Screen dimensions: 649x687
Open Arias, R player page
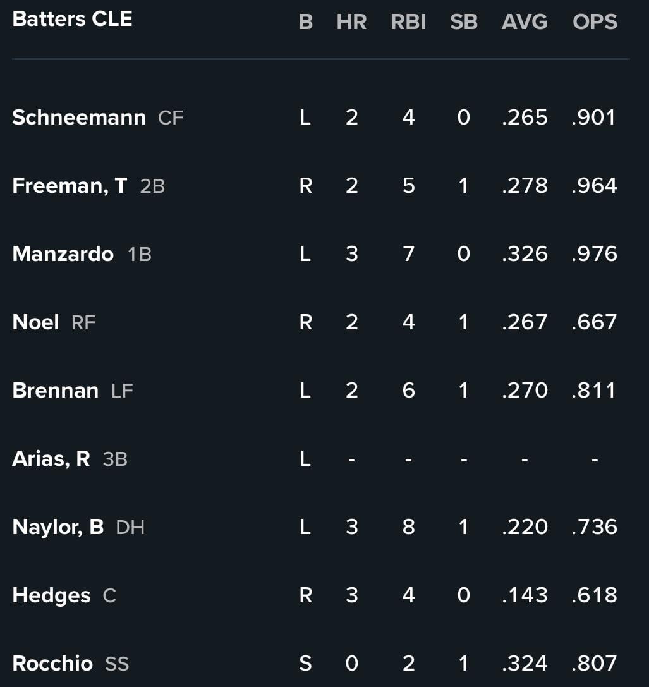pos(51,459)
